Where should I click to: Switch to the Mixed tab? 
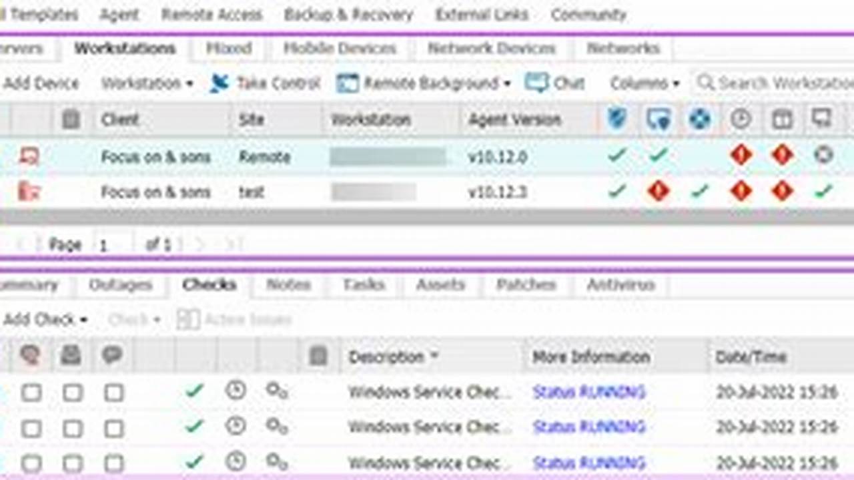228,48
